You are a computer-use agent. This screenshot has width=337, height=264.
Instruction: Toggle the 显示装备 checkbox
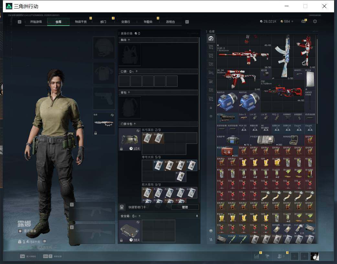[x=20, y=231]
